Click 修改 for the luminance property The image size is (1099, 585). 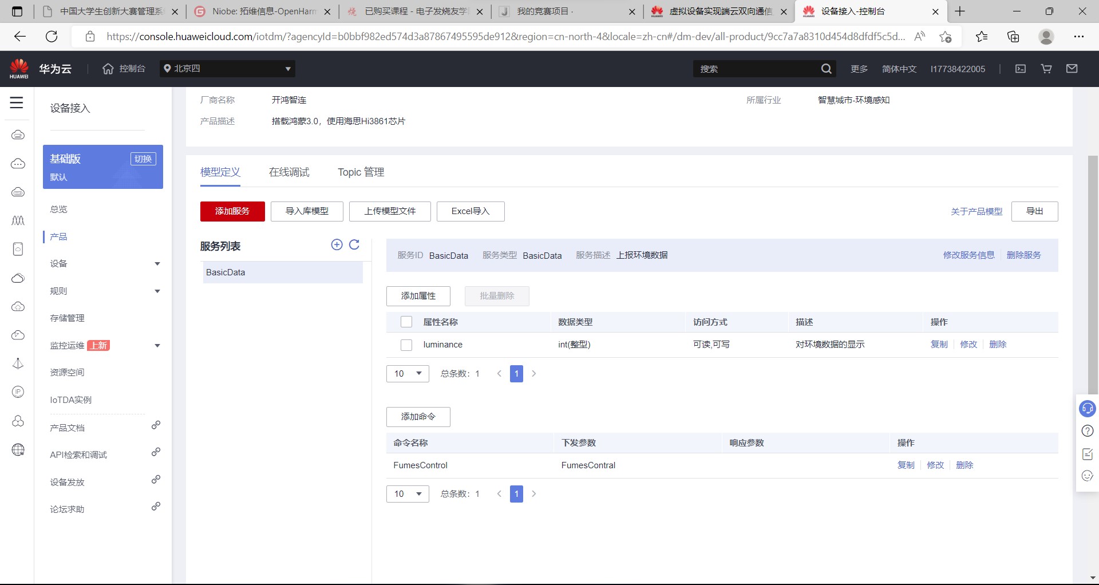968,345
